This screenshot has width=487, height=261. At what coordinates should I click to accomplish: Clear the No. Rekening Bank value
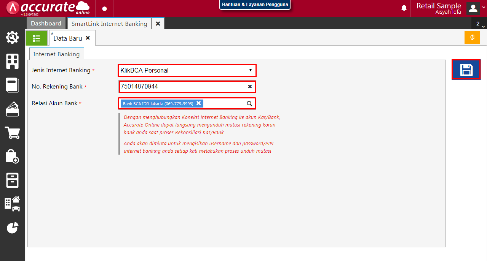click(x=250, y=87)
